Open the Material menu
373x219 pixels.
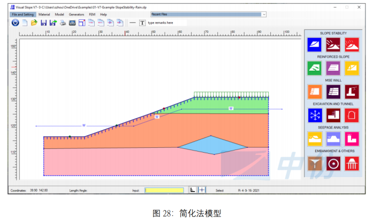point(44,14)
